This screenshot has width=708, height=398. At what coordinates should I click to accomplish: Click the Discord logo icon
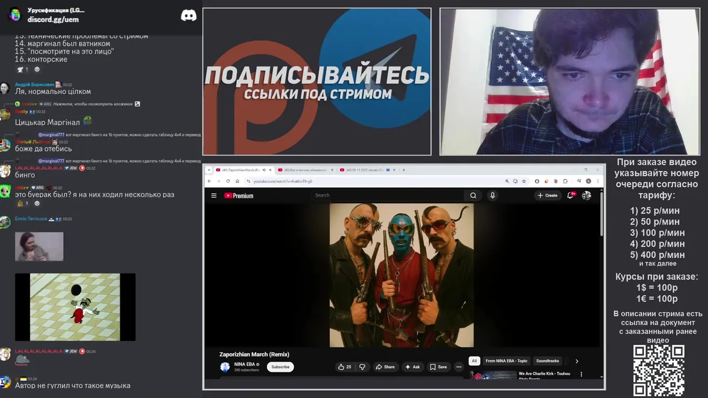(x=189, y=15)
